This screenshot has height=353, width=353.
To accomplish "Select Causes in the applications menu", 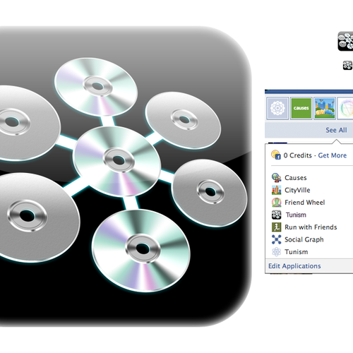I will 296,178.
